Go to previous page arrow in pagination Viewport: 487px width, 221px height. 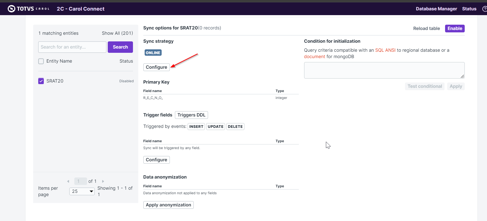(x=68, y=181)
